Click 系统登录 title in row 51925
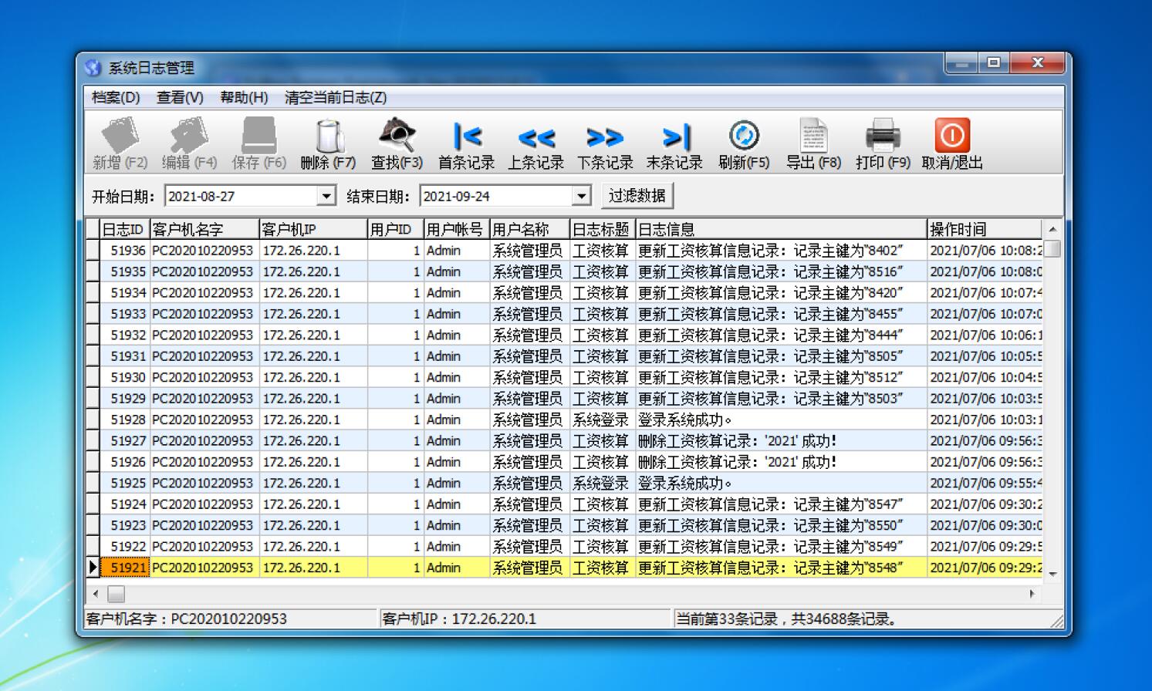The image size is (1152, 691). click(x=602, y=483)
